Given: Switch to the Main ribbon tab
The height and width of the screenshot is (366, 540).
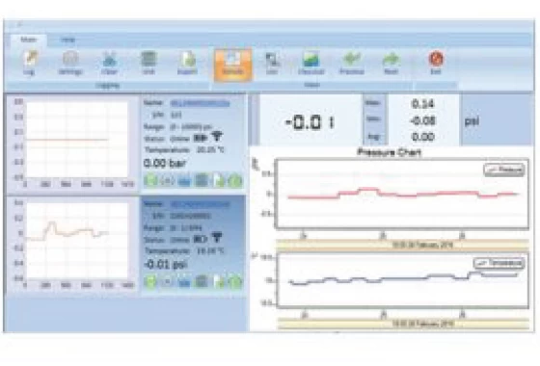Looking at the screenshot, I should pyautogui.click(x=28, y=39).
